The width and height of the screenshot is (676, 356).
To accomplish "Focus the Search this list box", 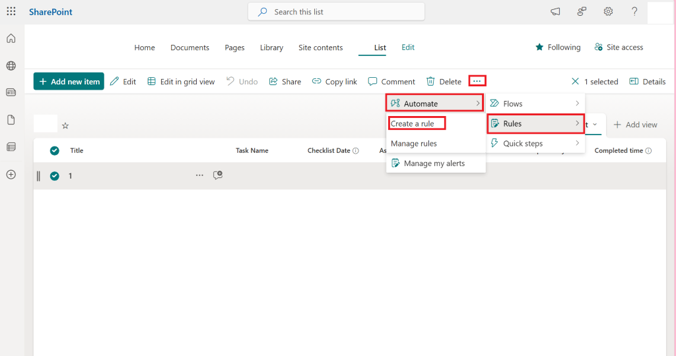I will [x=336, y=12].
